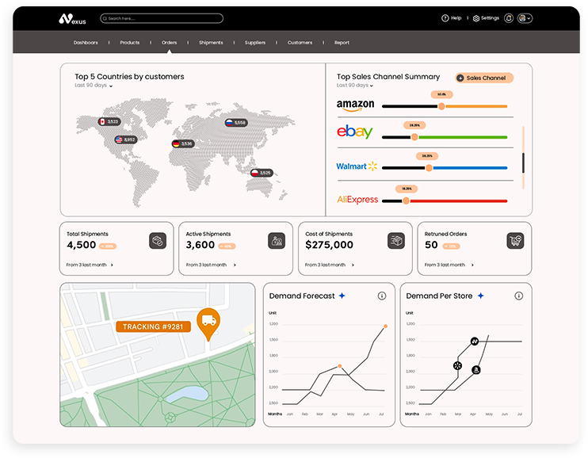
Task: Click the Demand Per Store info icon
Action: tap(519, 296)
